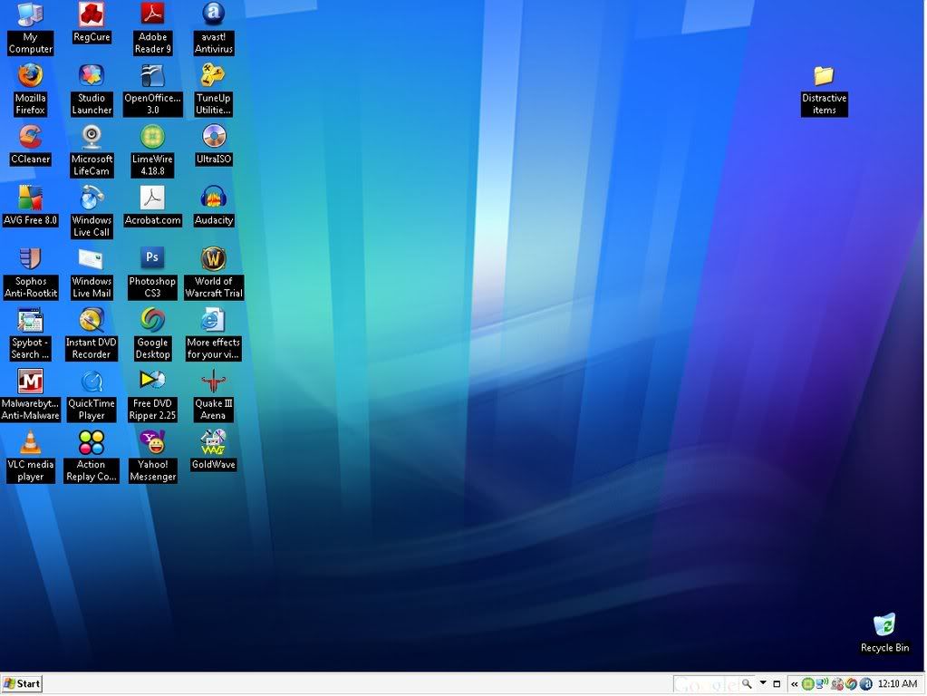Select the Malwarebytes Anti-Malware icon
This screenshot has width=927, height=696.
(30, 395)
